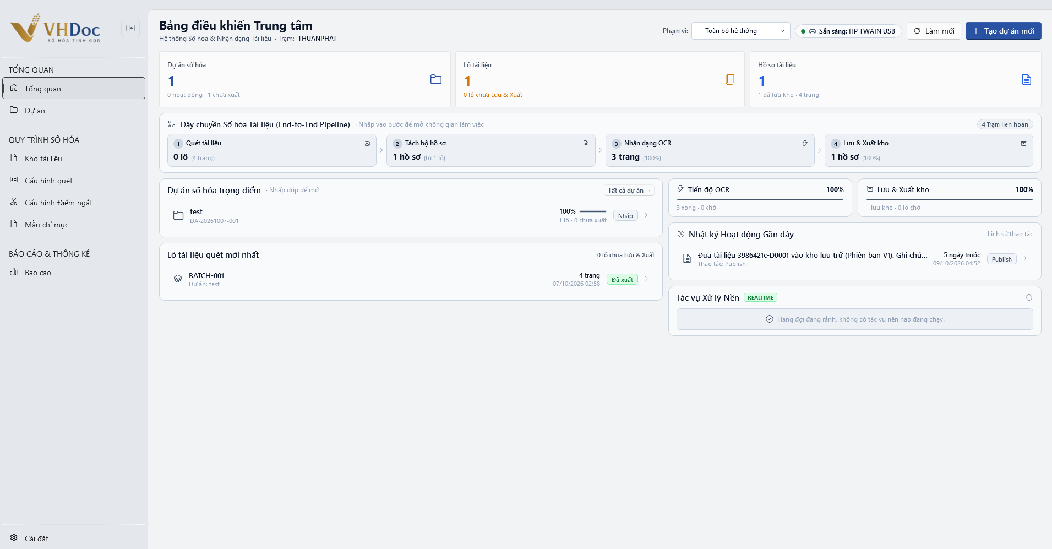Click the scanner status Sẵn sàng: HP TWAIN USB

coord(848,31)
